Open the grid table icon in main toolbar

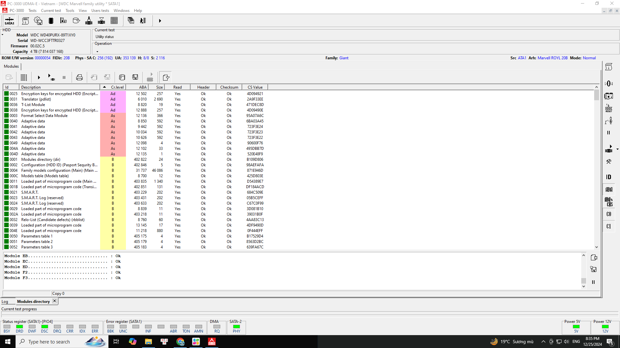[114, 21]
